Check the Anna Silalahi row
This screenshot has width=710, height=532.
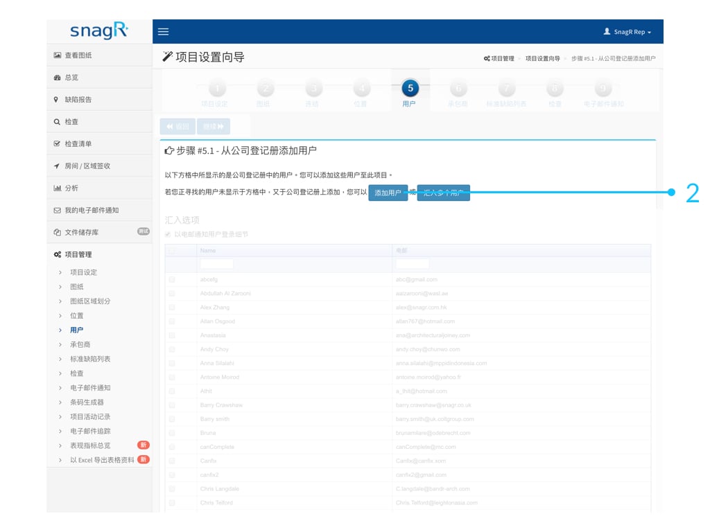[172, 363]
